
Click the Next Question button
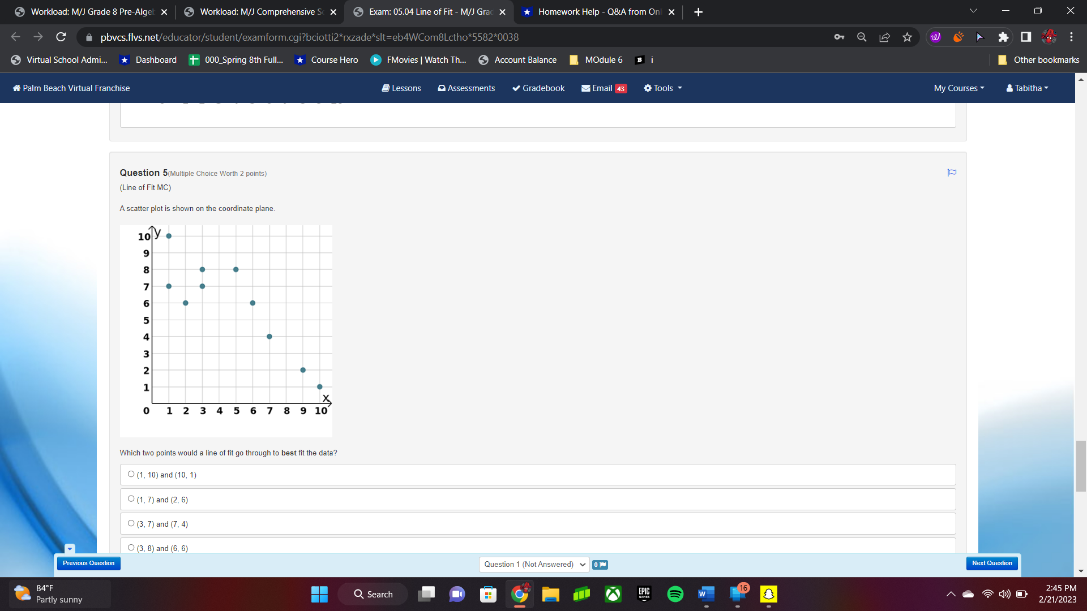click(x=991, y=563)
